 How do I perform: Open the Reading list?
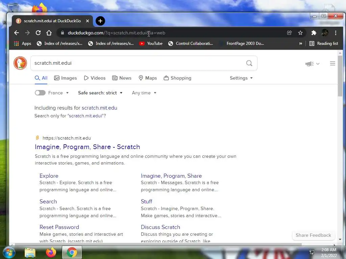coord(324,44)
